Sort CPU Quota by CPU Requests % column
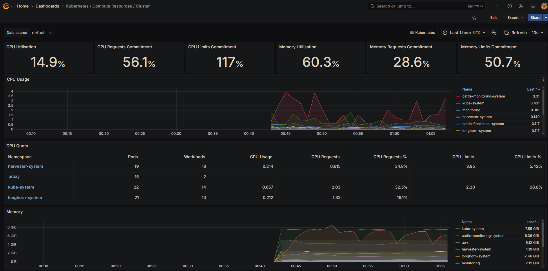 pyautogui.click(x=390, y=157)
